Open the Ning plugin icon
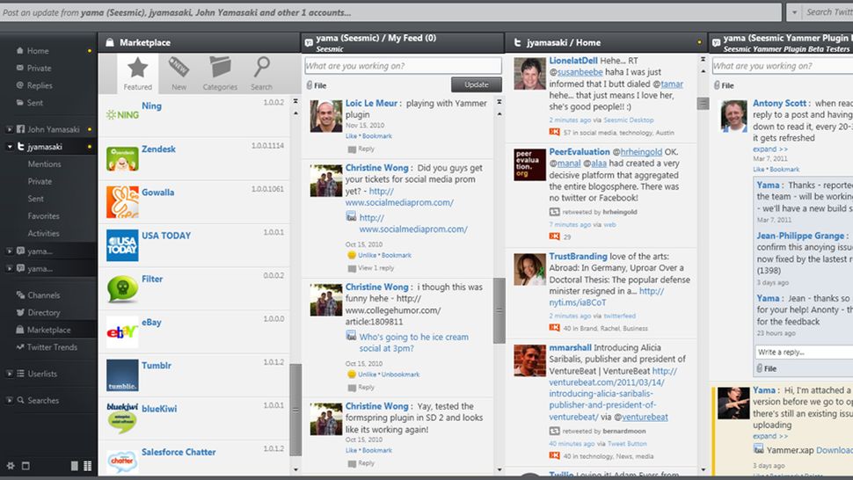The height and width of the screenshot is (480, 853). coord(122,114)
